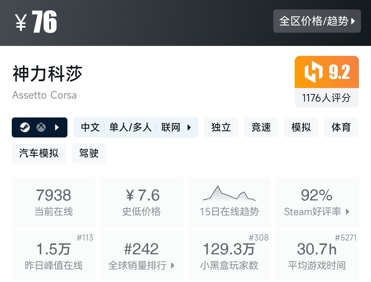Select the 中文 language label

90,127
